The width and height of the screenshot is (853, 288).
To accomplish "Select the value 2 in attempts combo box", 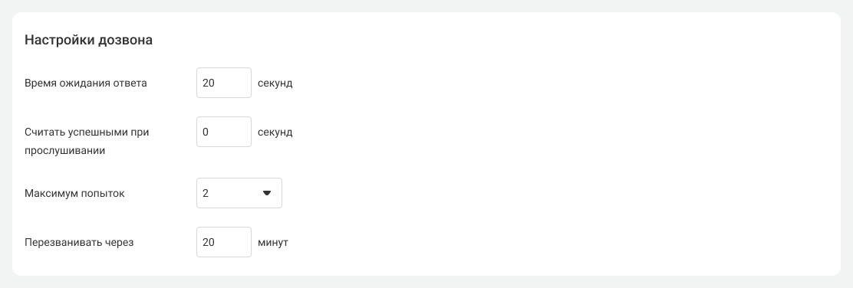I will (x=206, y=193).
